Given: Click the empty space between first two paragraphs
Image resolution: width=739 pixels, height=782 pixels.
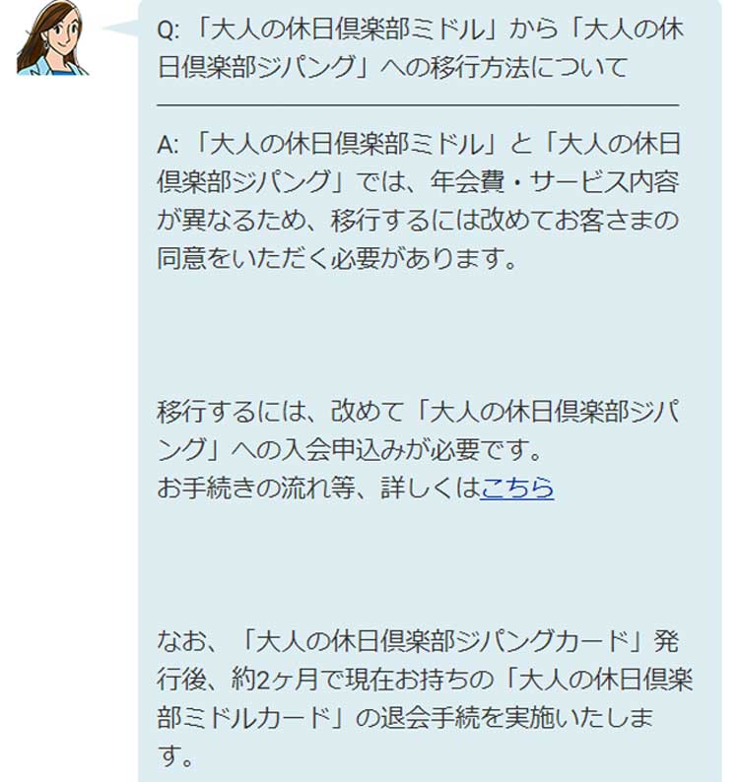Looking at the screenshot, I should click(418, 335).
